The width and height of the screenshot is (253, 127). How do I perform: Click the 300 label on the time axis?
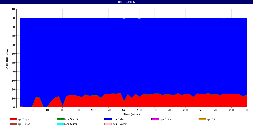point(247,110)
